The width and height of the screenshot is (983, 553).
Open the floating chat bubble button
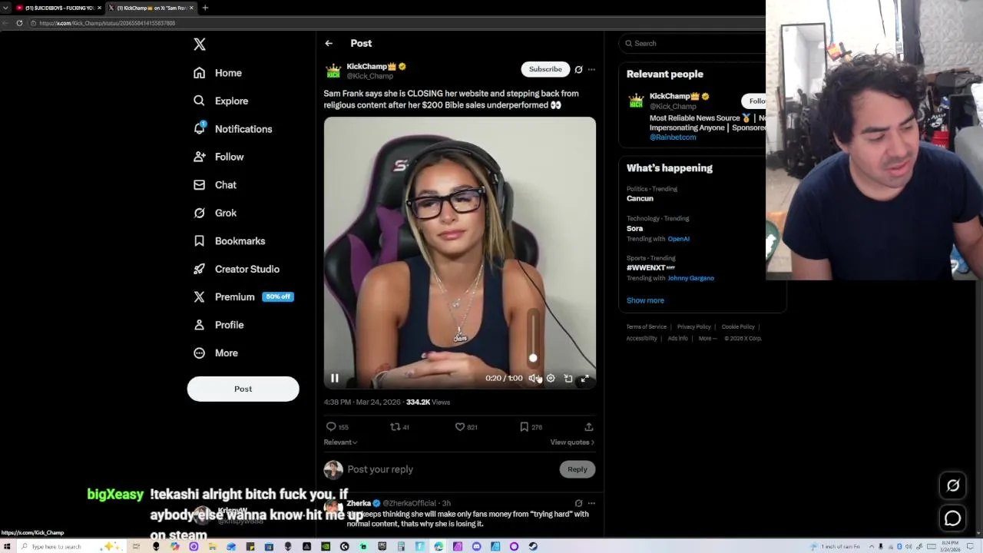coord(953,518)
